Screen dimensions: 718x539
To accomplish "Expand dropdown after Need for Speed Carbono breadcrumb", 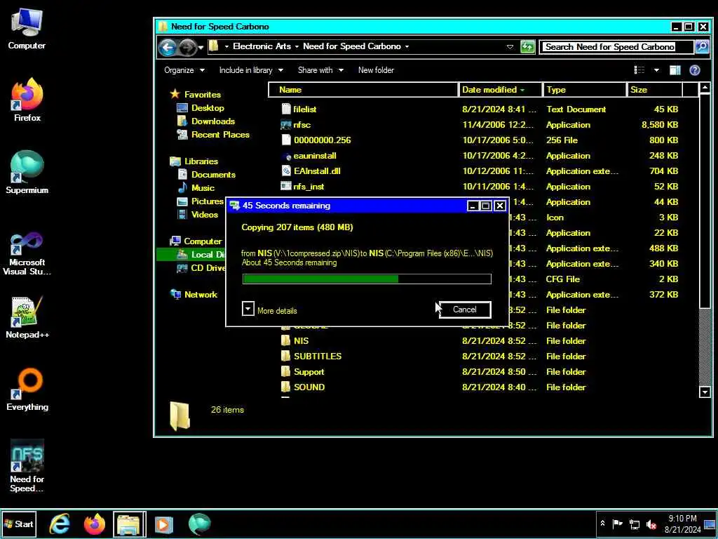I will (407, 47).
